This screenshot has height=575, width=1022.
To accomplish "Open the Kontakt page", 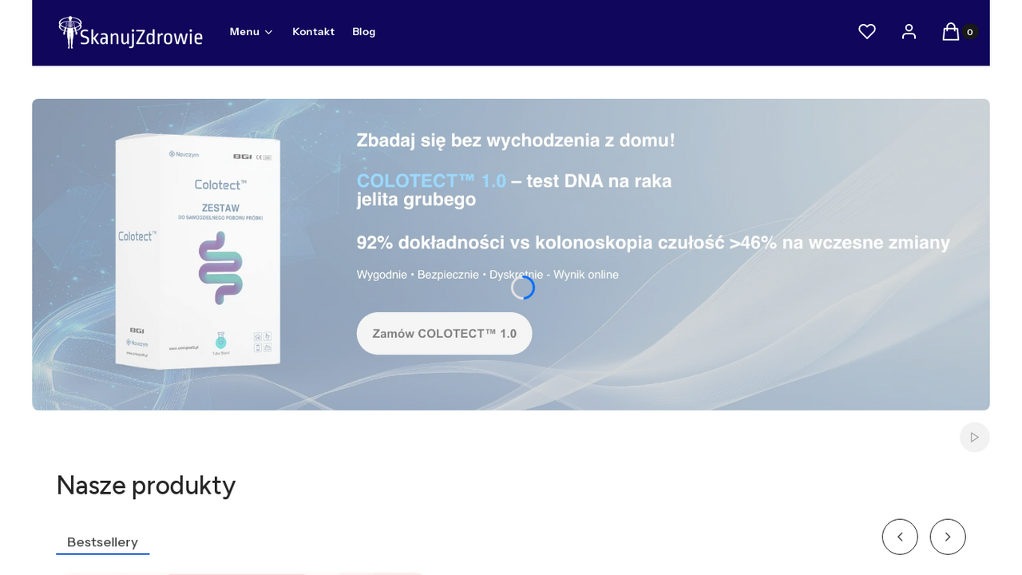I will (313, 32).
